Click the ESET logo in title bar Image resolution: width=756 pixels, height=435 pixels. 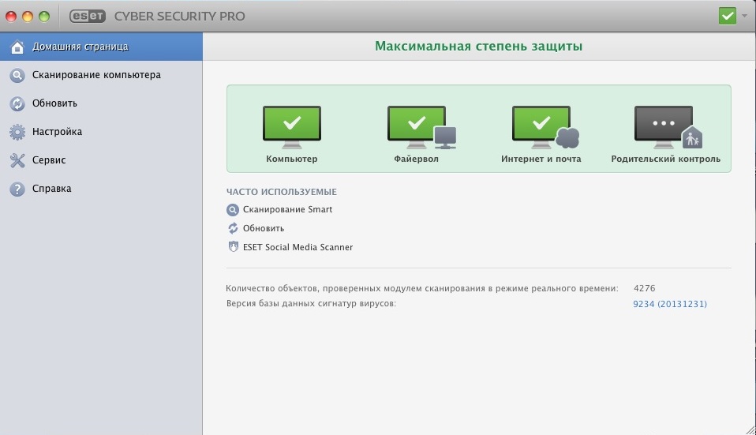tap(88, 16)
